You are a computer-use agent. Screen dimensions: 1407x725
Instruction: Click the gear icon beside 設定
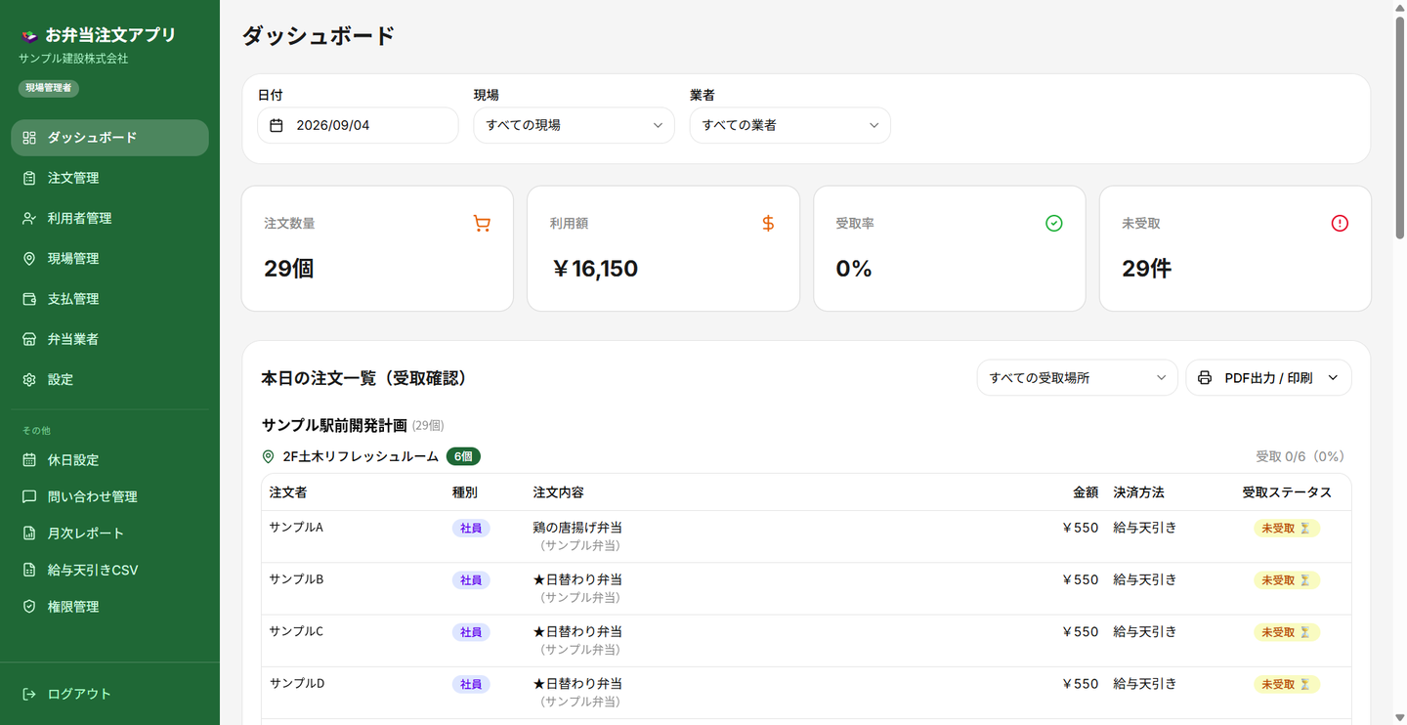pyautogui.click(x=29, y=379)
